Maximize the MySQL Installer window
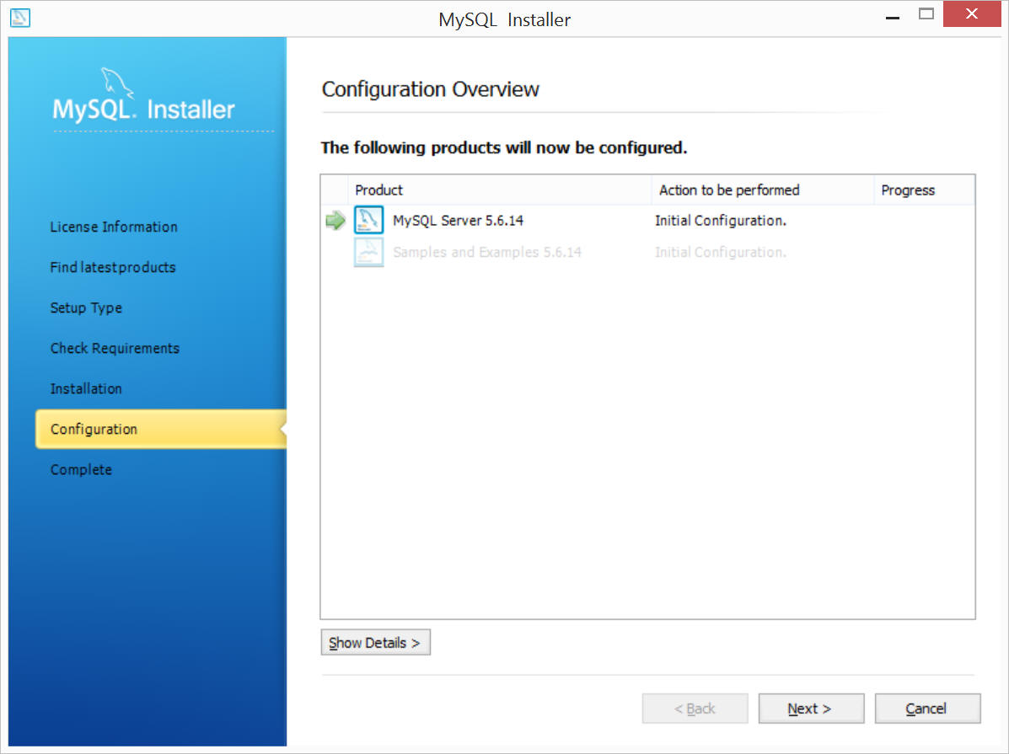The width and height of the screenshot is (1009, 754). (926, 14)
